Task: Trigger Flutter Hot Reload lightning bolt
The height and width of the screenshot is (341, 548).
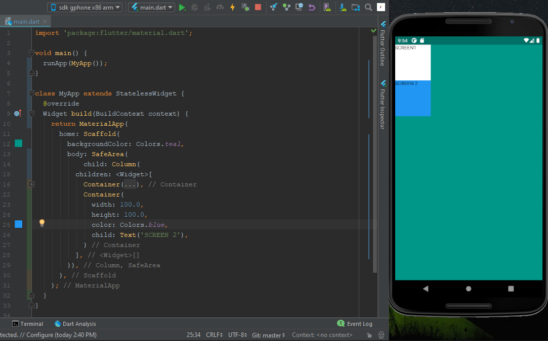Action: point(232,7)
